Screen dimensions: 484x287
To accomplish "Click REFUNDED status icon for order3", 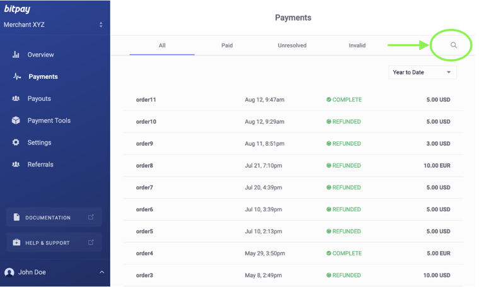I will pos(329,275).
